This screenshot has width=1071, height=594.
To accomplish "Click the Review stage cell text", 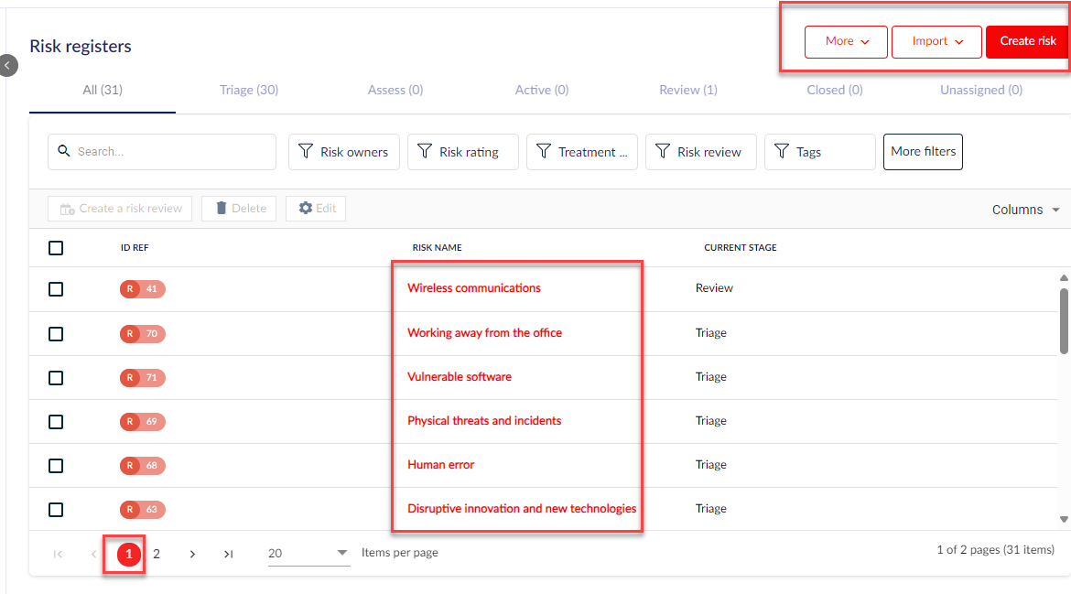I will coord(714,288).
